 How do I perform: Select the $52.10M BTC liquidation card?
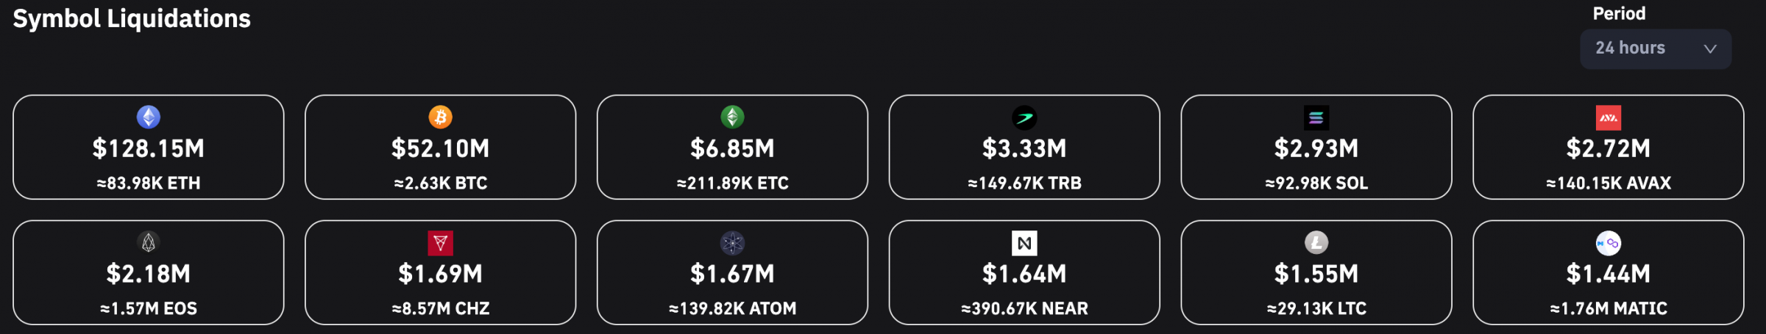click(441, 147)
